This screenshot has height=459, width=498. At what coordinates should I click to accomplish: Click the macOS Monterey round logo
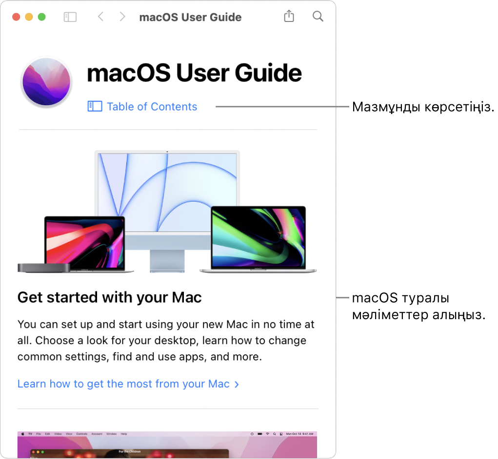tap(47, 81)
